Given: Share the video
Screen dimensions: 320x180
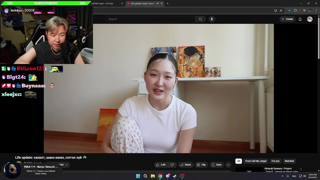Looking at the screenshot, I should 185,165.
